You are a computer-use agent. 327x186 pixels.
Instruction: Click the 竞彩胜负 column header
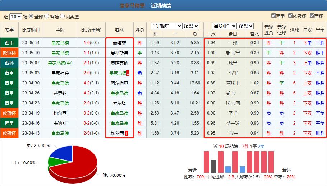(x=269, y=30)
